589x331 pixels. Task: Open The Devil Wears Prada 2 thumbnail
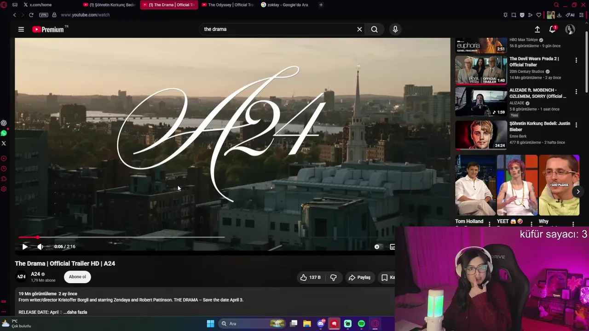point(481,70)
